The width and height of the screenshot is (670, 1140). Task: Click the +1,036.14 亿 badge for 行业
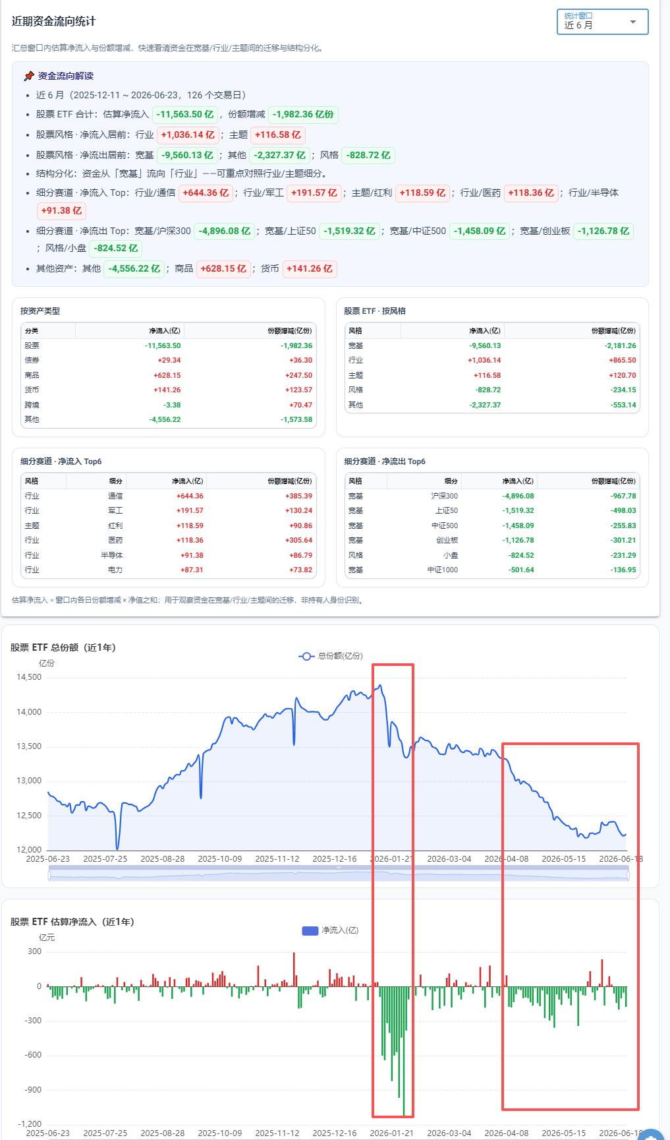(x=188, y=135)
